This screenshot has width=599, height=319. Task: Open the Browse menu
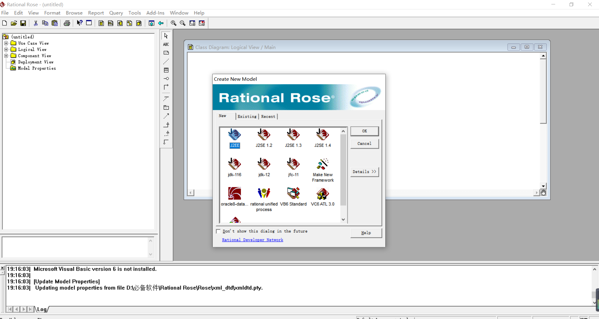74,13
